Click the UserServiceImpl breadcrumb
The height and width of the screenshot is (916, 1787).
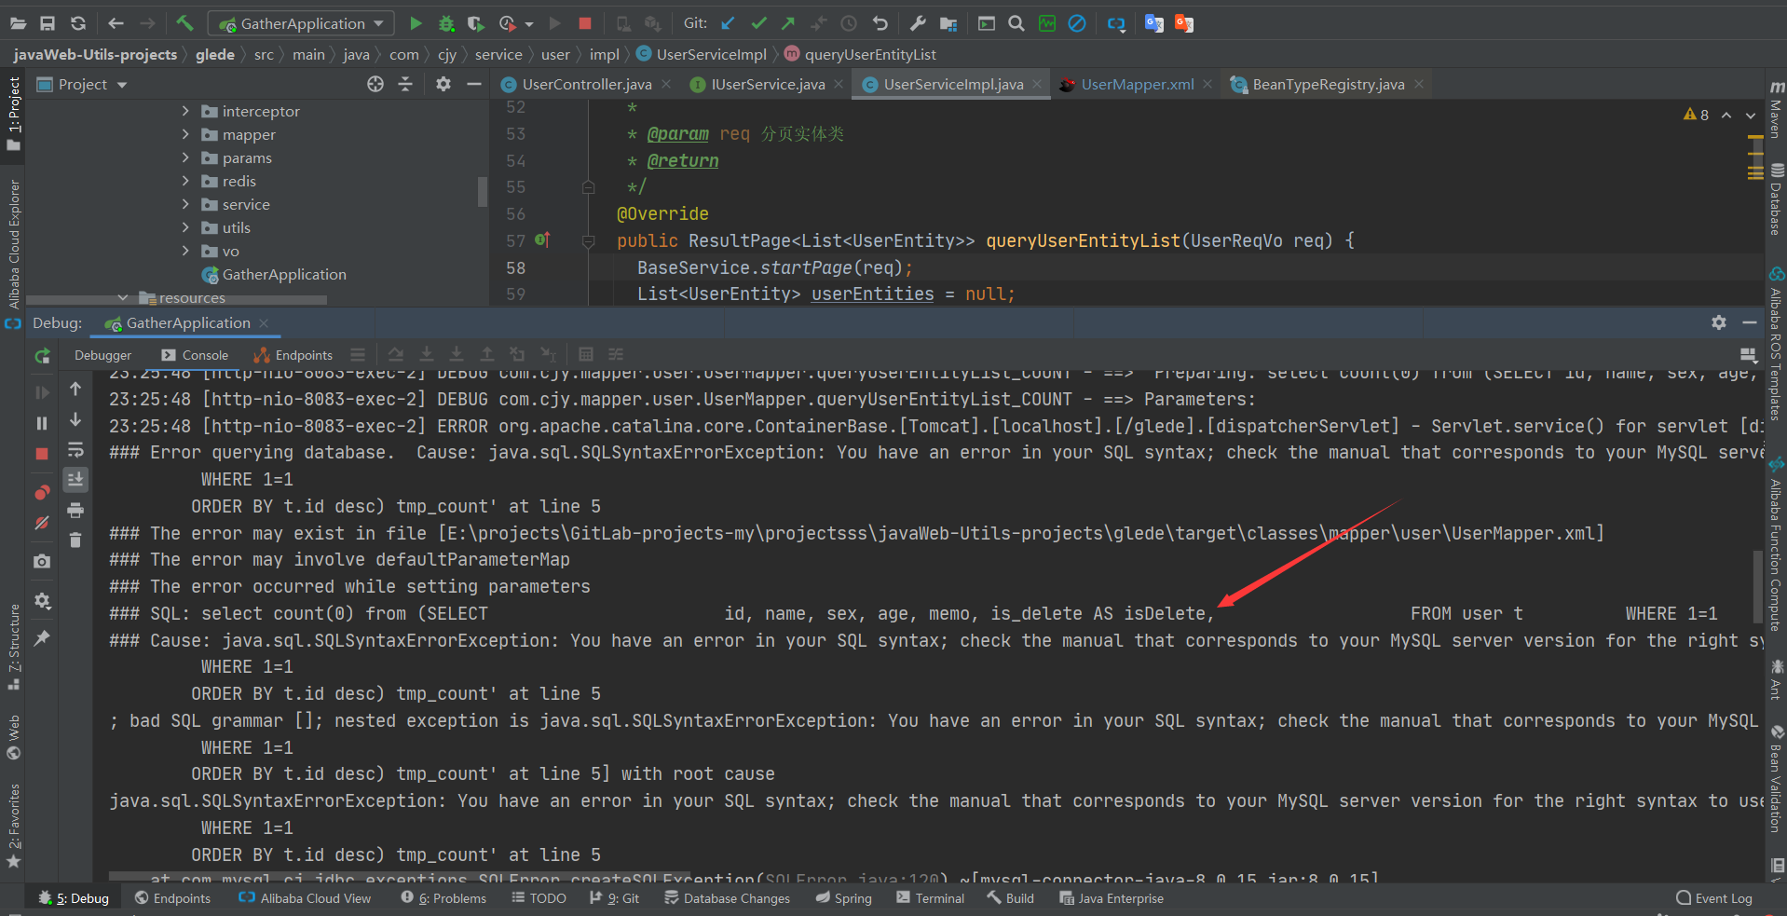(x=702, y=54)
